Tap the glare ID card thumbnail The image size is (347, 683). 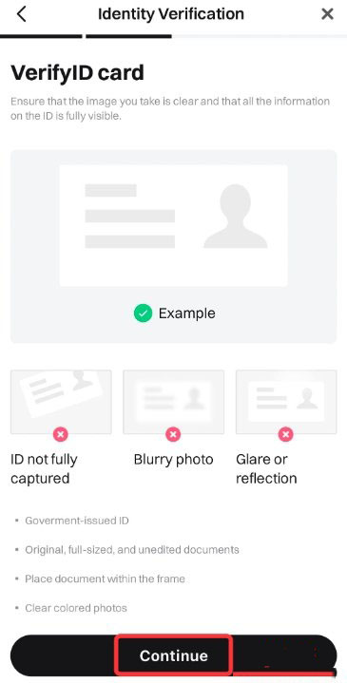coord(286,402)
